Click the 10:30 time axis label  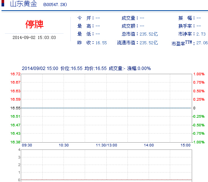tap(64, 145)
